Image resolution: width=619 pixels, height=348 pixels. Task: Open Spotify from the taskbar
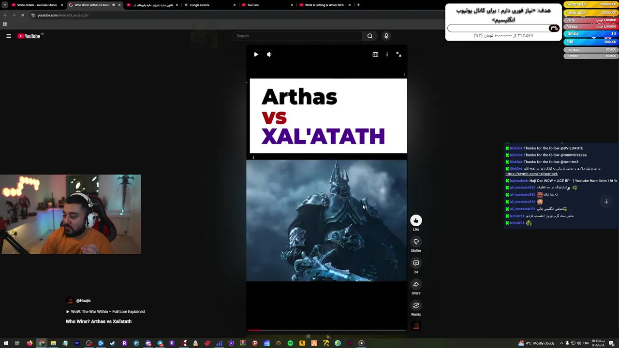pyautogui.click(x=290, y=343)
